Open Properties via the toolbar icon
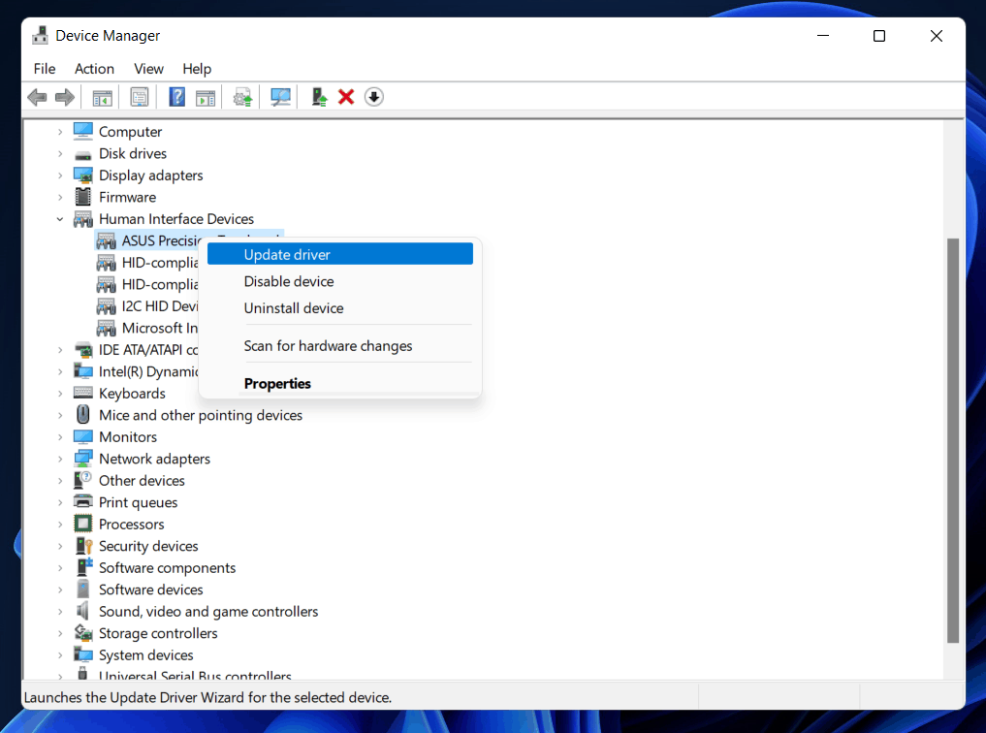Viewport: 986px width, 733px height. tap(140, 97)
